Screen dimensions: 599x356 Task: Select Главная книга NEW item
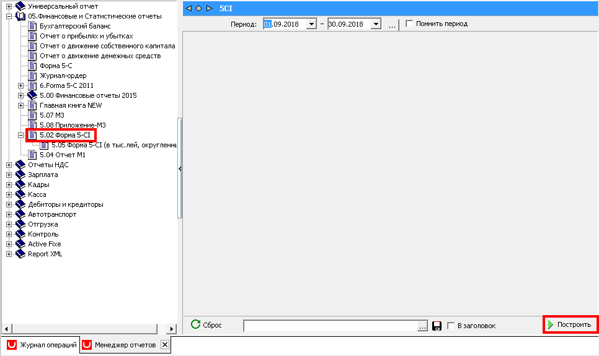tap(71, 105)
